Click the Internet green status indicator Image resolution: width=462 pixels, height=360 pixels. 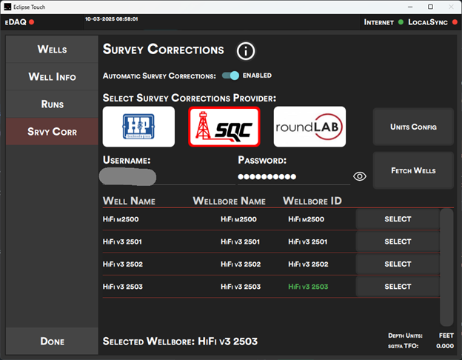[401, 22]
